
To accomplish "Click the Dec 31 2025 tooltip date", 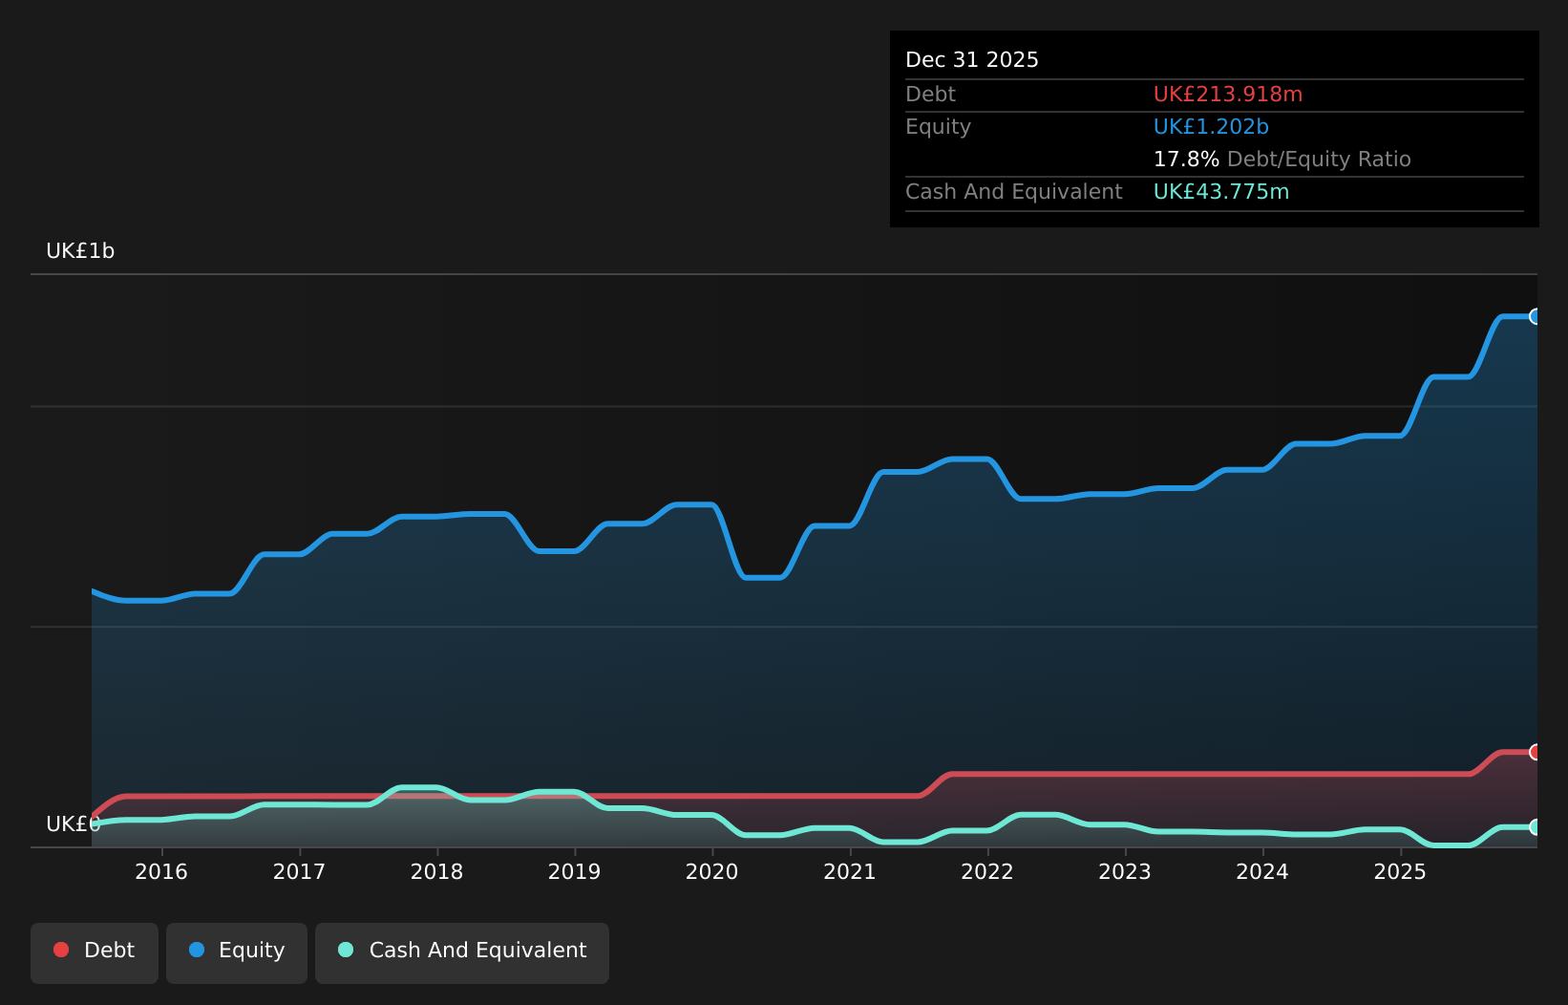I will pos(971,60).
